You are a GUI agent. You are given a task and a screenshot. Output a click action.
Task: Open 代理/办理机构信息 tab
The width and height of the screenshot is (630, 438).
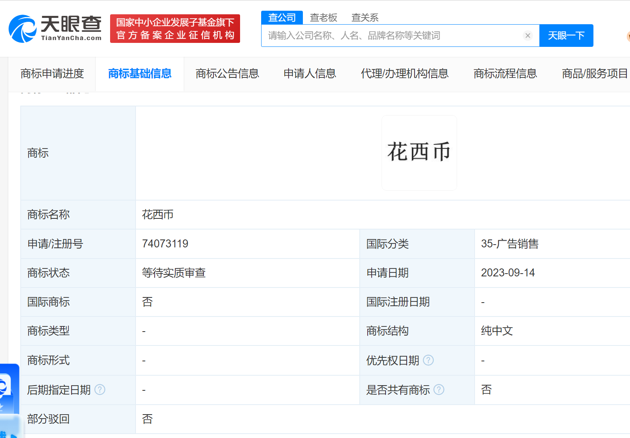click(x=404, y=73)
